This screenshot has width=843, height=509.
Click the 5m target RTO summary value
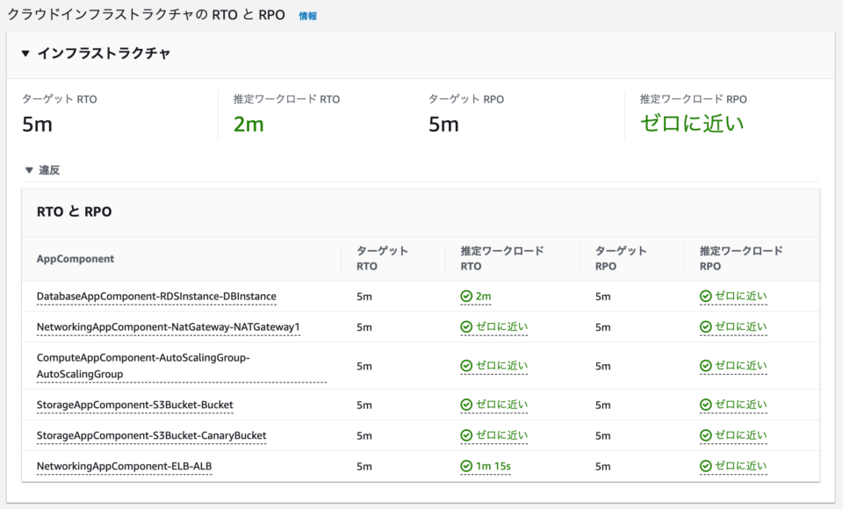click(x=37, y=124)
